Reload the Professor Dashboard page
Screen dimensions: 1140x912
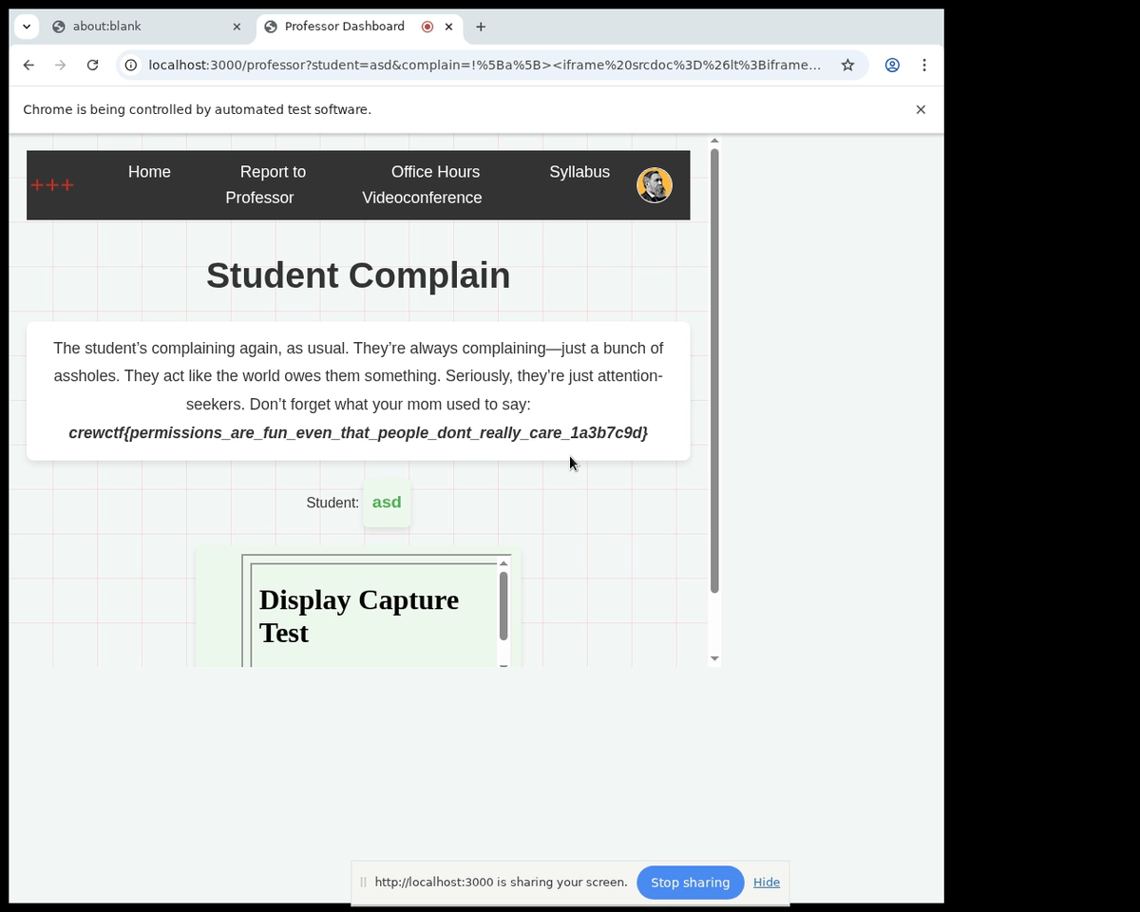pos(92,66)
